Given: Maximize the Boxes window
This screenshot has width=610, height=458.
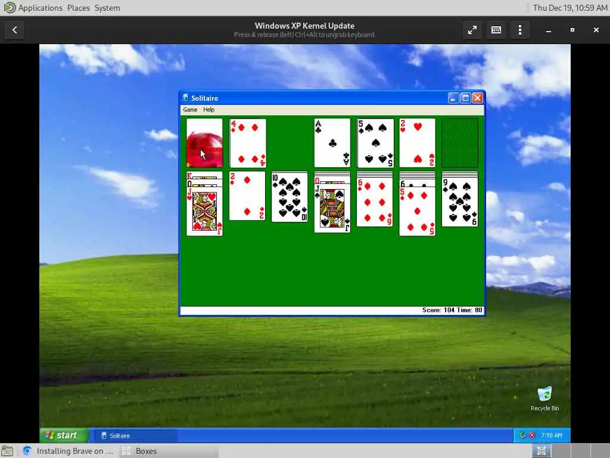Looking at the screenshot, I should click(572, 30).
